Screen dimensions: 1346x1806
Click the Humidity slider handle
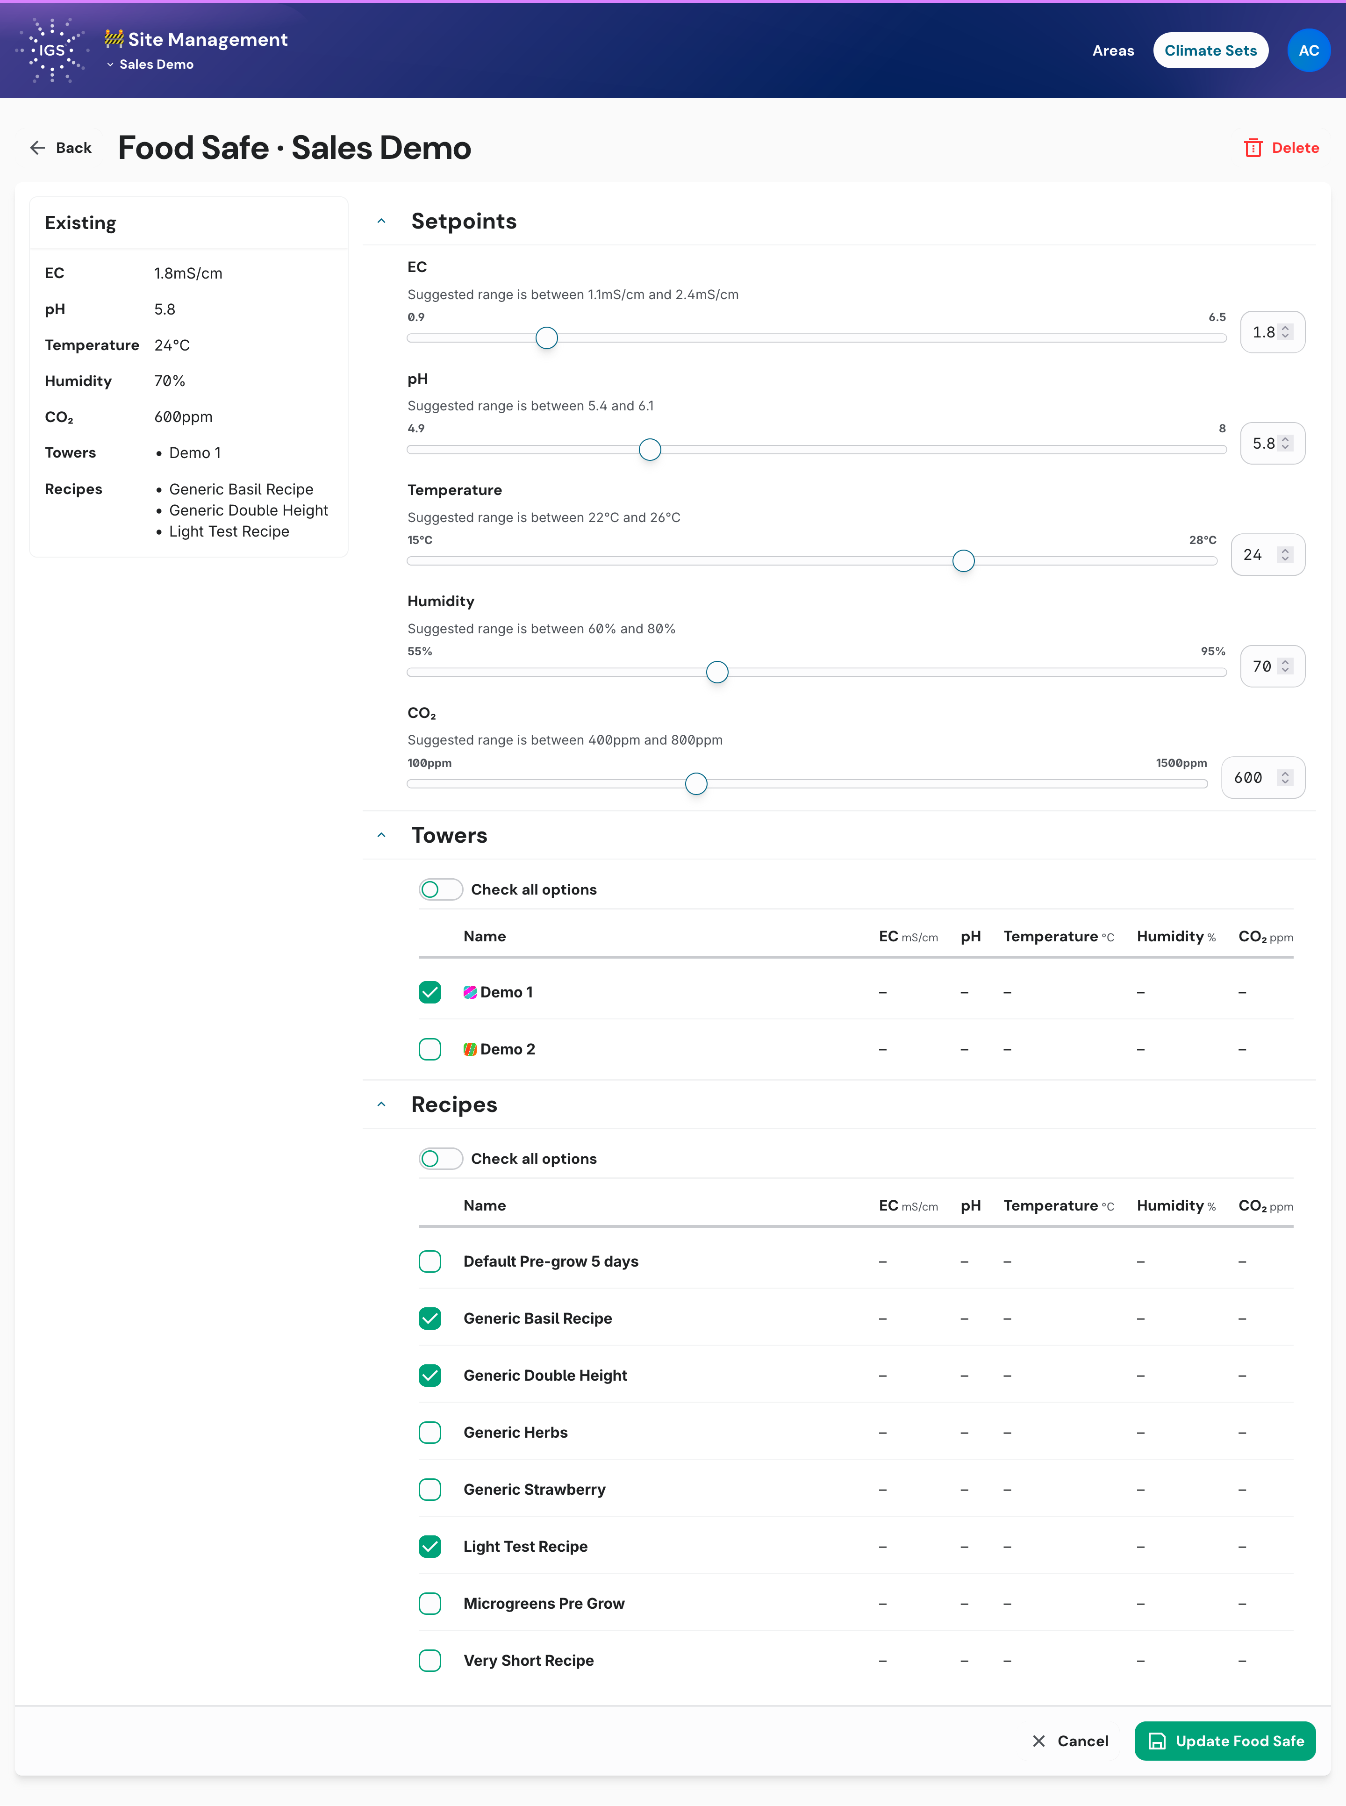click(717, 672)
